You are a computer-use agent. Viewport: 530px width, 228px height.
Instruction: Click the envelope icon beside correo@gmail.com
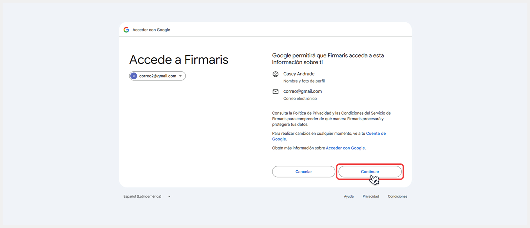tap(275, 92)
